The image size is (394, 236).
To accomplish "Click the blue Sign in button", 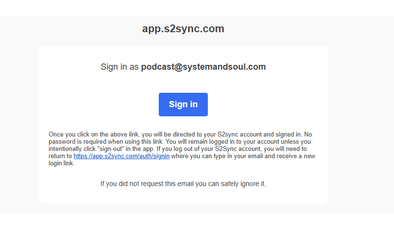I will [x=183, y=104].
